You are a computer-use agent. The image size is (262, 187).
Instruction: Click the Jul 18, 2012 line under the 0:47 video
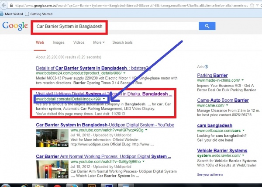[x=101, y=135]
